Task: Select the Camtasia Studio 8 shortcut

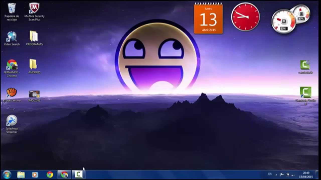Action: click(x=305, y=96)
